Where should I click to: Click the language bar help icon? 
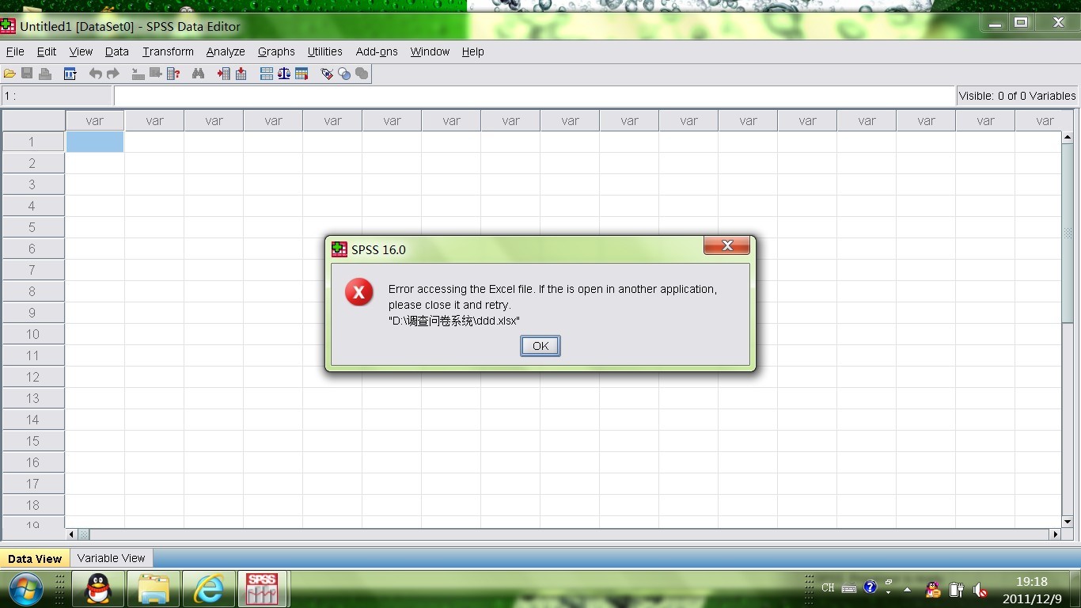[x=870, y=587]
